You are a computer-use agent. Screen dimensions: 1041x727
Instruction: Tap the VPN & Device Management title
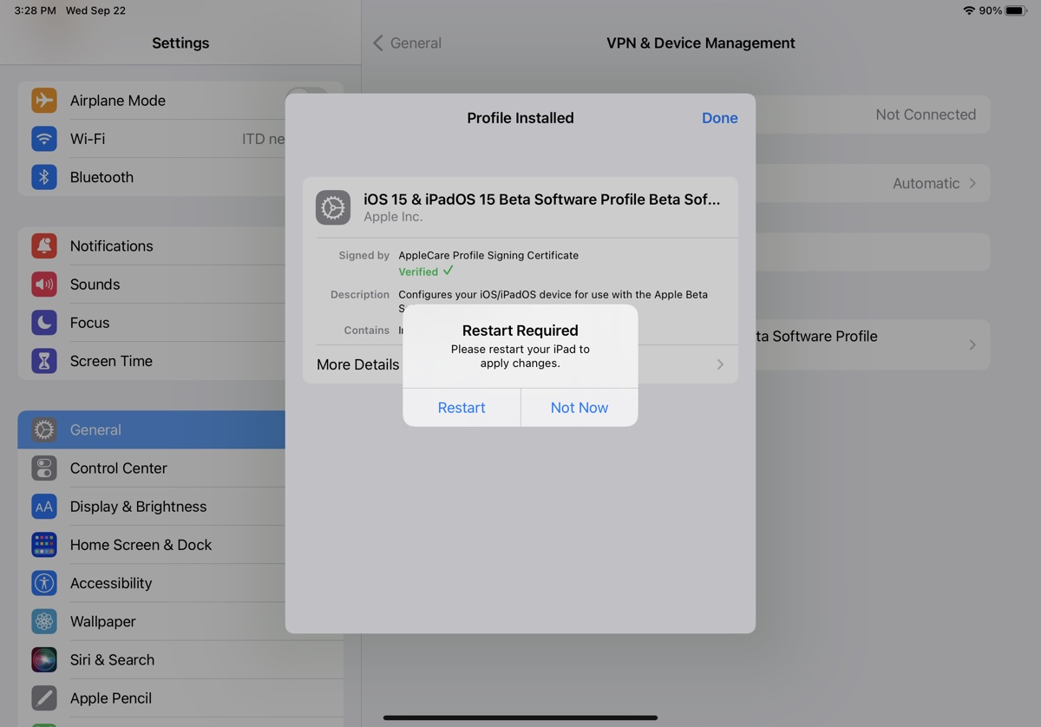(x=701, y=43)
